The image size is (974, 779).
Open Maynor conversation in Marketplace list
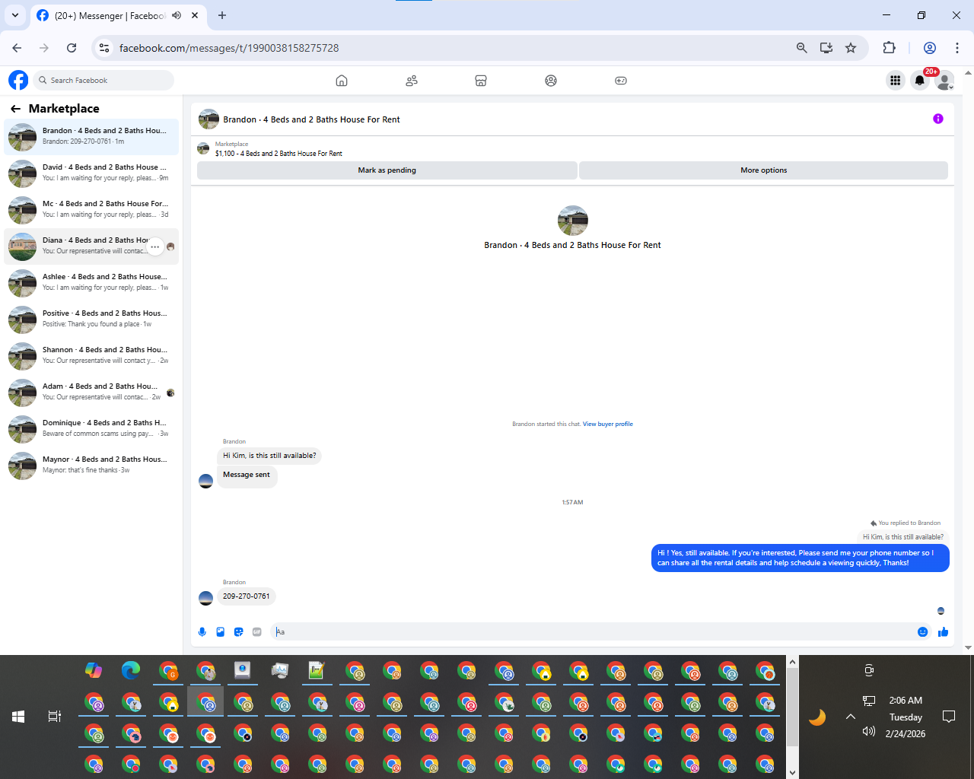tap(91, 466)
